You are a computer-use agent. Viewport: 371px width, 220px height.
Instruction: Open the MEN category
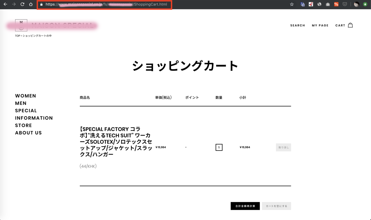click(x=21, y=103)
